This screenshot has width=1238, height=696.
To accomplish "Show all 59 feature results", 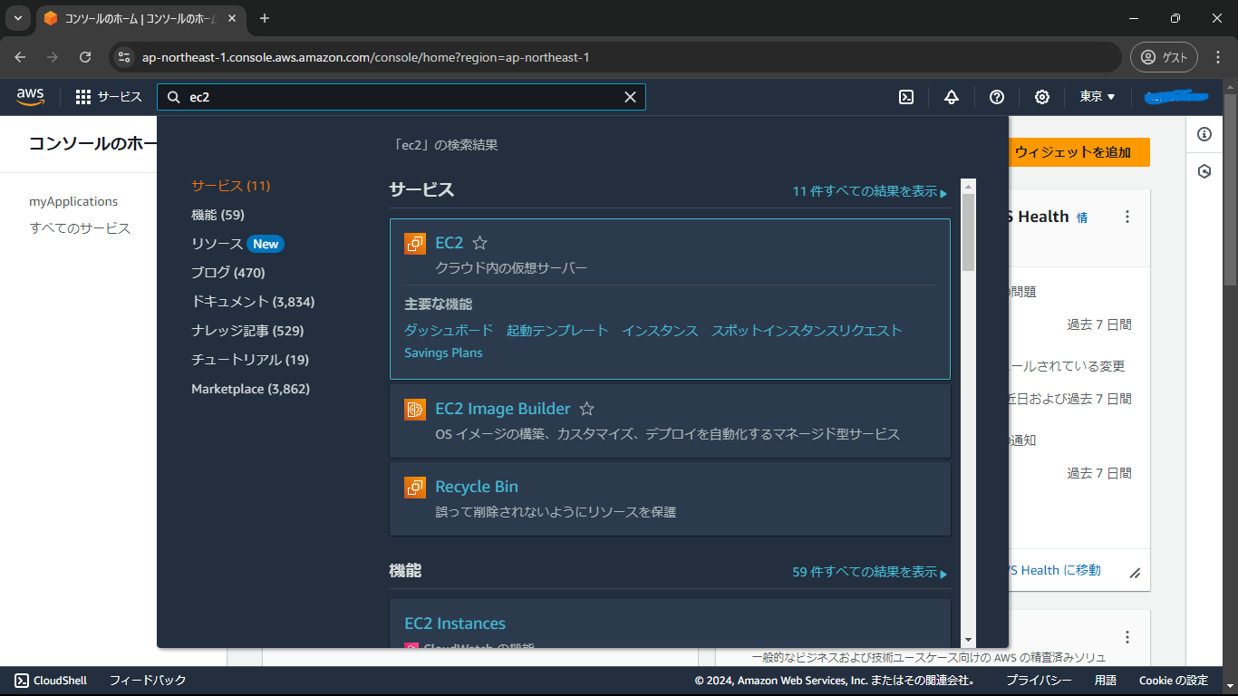I will tap(869, 573).
